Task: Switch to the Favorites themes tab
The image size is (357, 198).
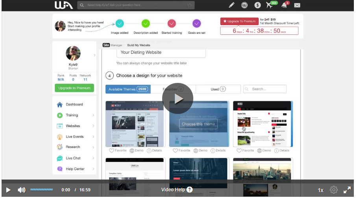Action: tap(173, 89)
